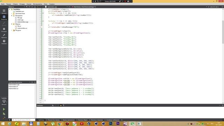Switch to the Начало welcome mode
Screen dimensions: 224x126
(4, 12)
